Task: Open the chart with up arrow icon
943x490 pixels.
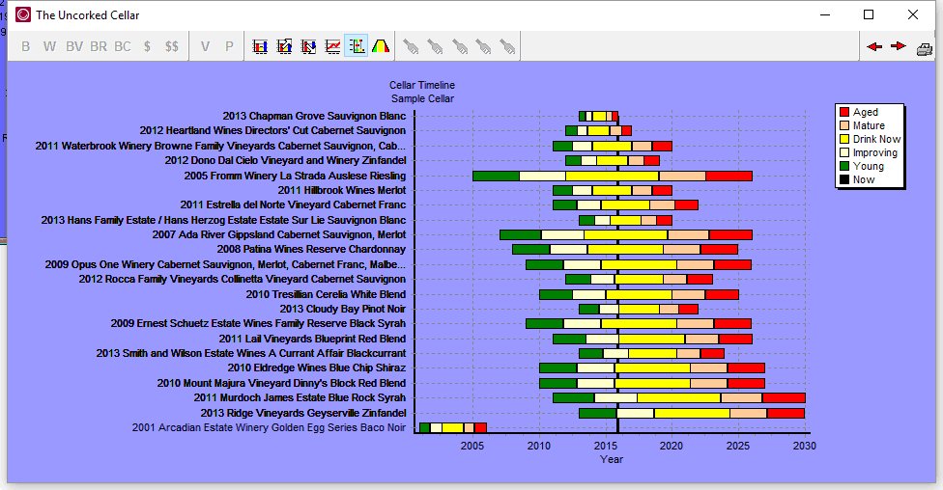Action: point(284,46)
